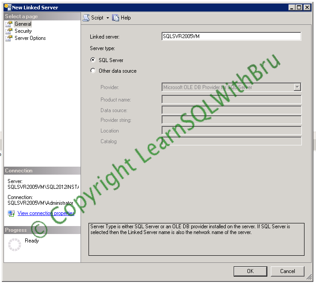Screen dimensions: 316x285
Task: Choose the SQL Server radio button
Action: tap(92, 60)
